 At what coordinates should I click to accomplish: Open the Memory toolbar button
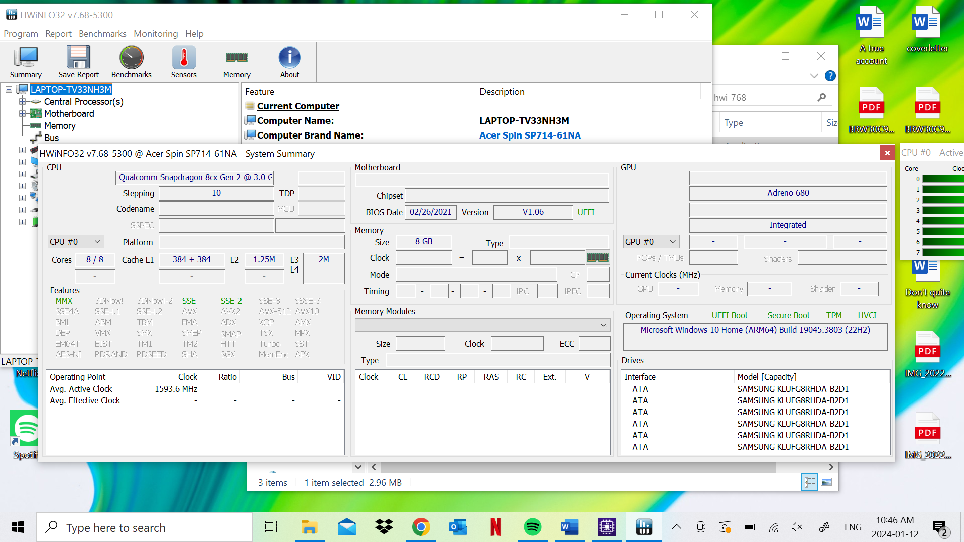[236, 62]
